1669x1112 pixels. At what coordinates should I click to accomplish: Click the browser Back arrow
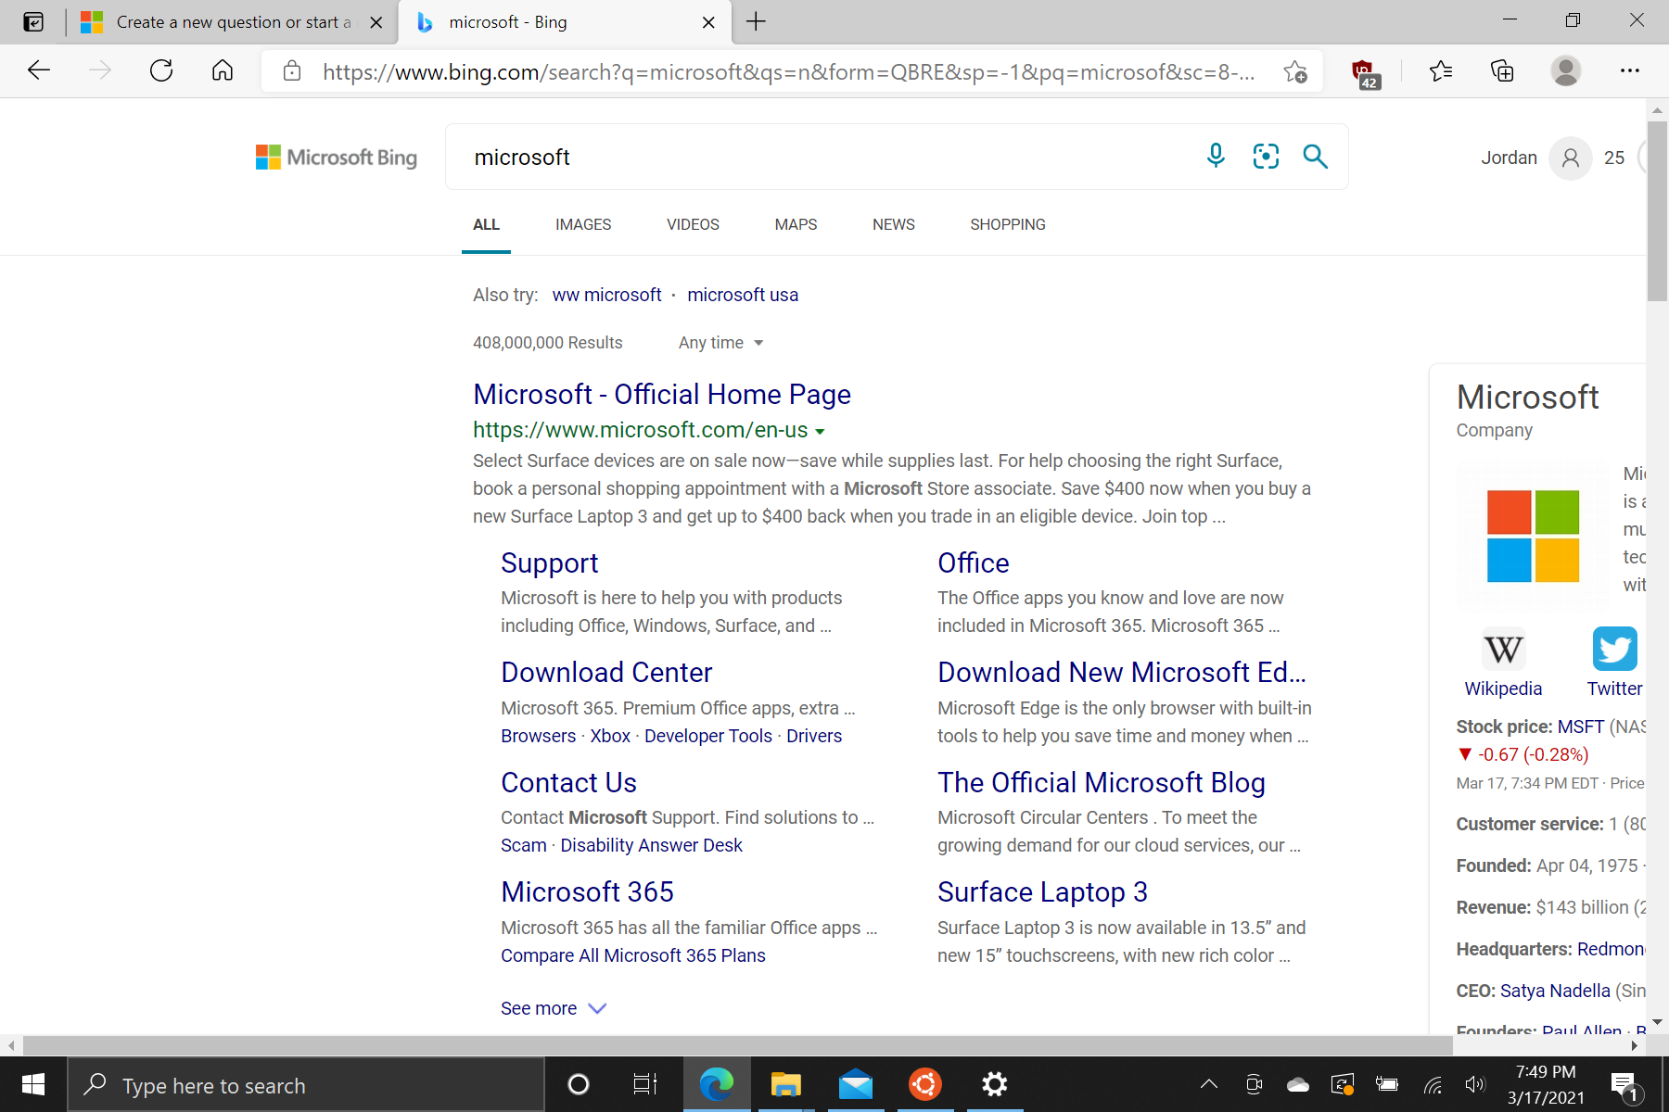click(x=39, y=70)
